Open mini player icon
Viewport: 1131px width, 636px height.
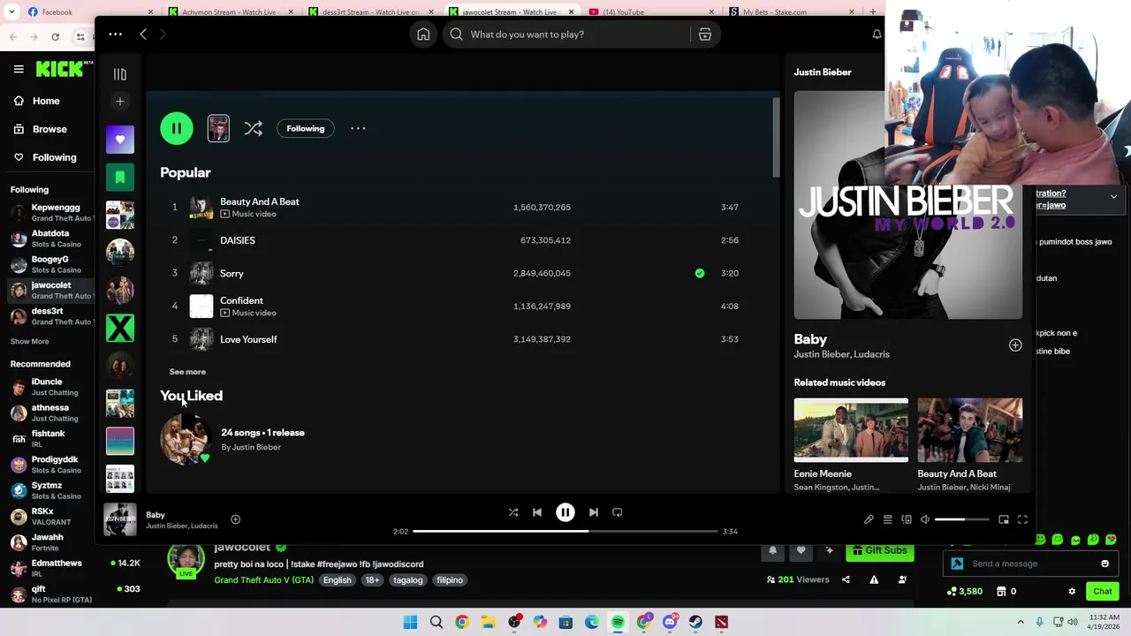coord(1004,519)
